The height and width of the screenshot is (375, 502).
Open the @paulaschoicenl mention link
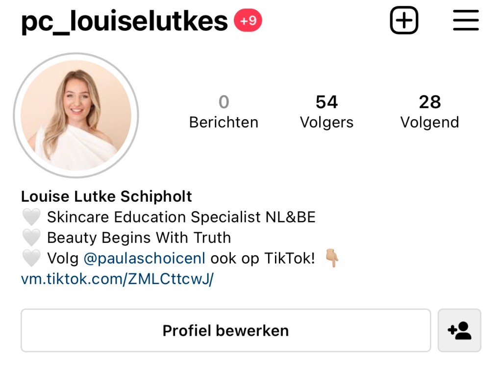click(x=145, y=258)
